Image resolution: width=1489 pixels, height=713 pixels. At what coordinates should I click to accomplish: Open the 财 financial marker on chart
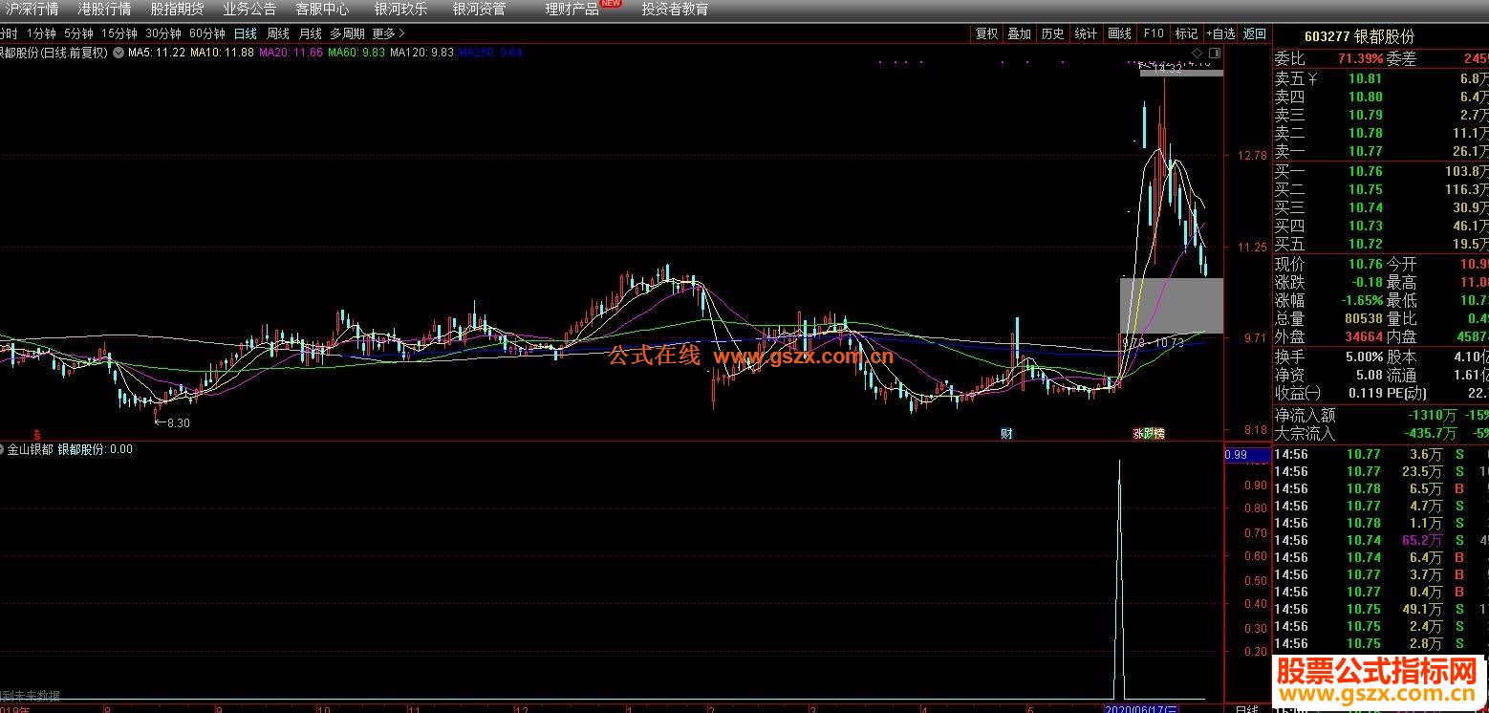(1006, 433)
